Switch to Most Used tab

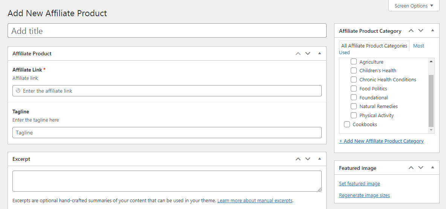point(419,46)
